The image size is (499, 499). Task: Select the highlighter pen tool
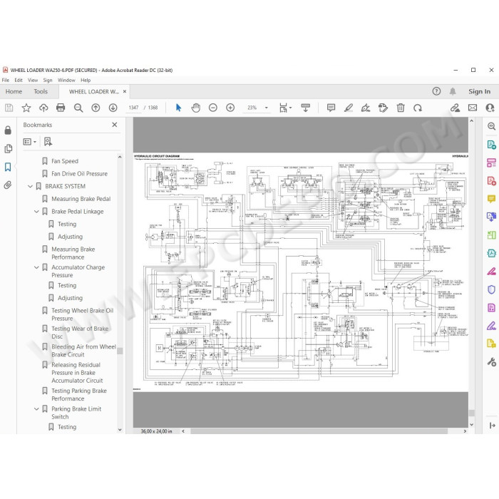click(349, 108)
